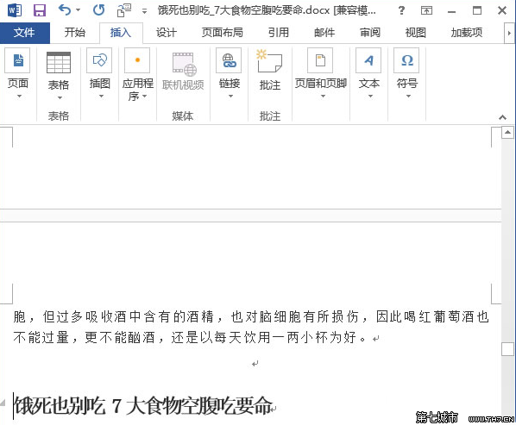Image resolution: width=516 pixels, height=425 pixels.
Task: Expand the 表格 dropdown arrow
Action: coord(60,97)
